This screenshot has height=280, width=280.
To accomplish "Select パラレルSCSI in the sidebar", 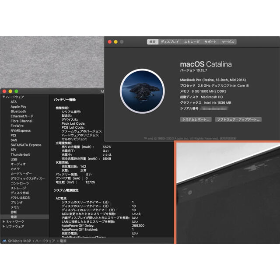I will tap(21, 198).
